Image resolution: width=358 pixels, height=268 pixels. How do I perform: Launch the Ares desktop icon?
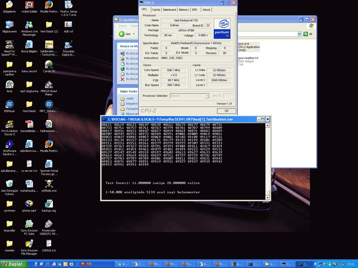click(9, 86)
